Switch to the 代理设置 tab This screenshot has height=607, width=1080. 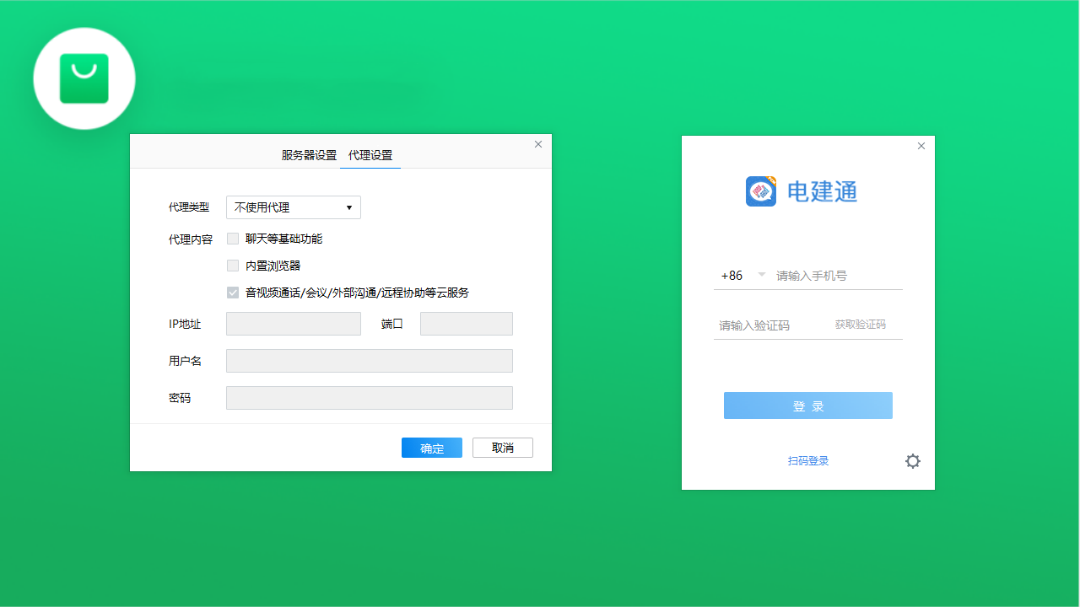coord(370,155)
